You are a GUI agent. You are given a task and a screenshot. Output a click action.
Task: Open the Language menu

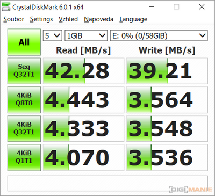133,19
